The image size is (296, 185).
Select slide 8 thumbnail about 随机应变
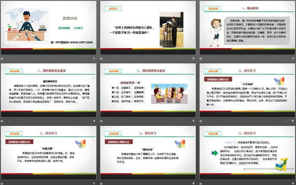[x=148, y=153]
